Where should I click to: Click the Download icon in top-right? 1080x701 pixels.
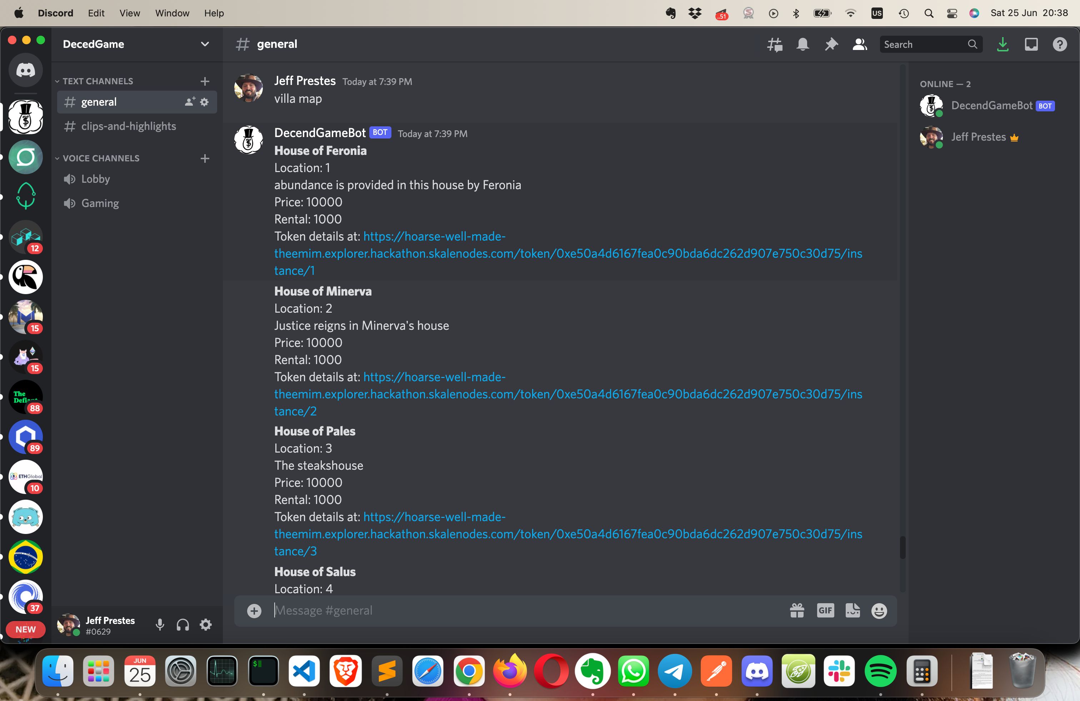1003,44
